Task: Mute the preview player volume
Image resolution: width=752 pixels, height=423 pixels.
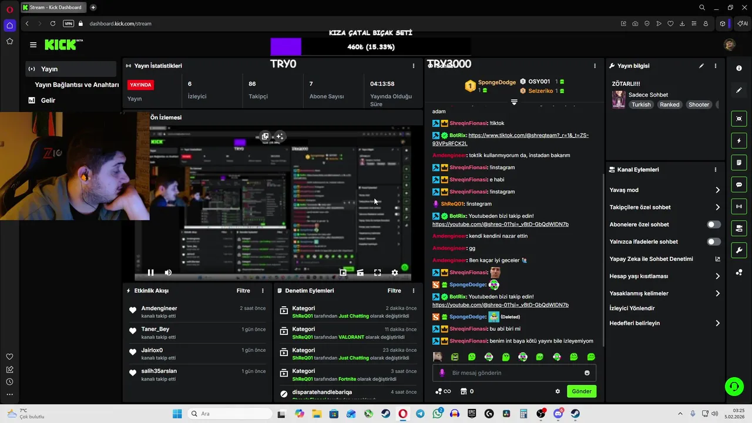Action: [168, 273]
